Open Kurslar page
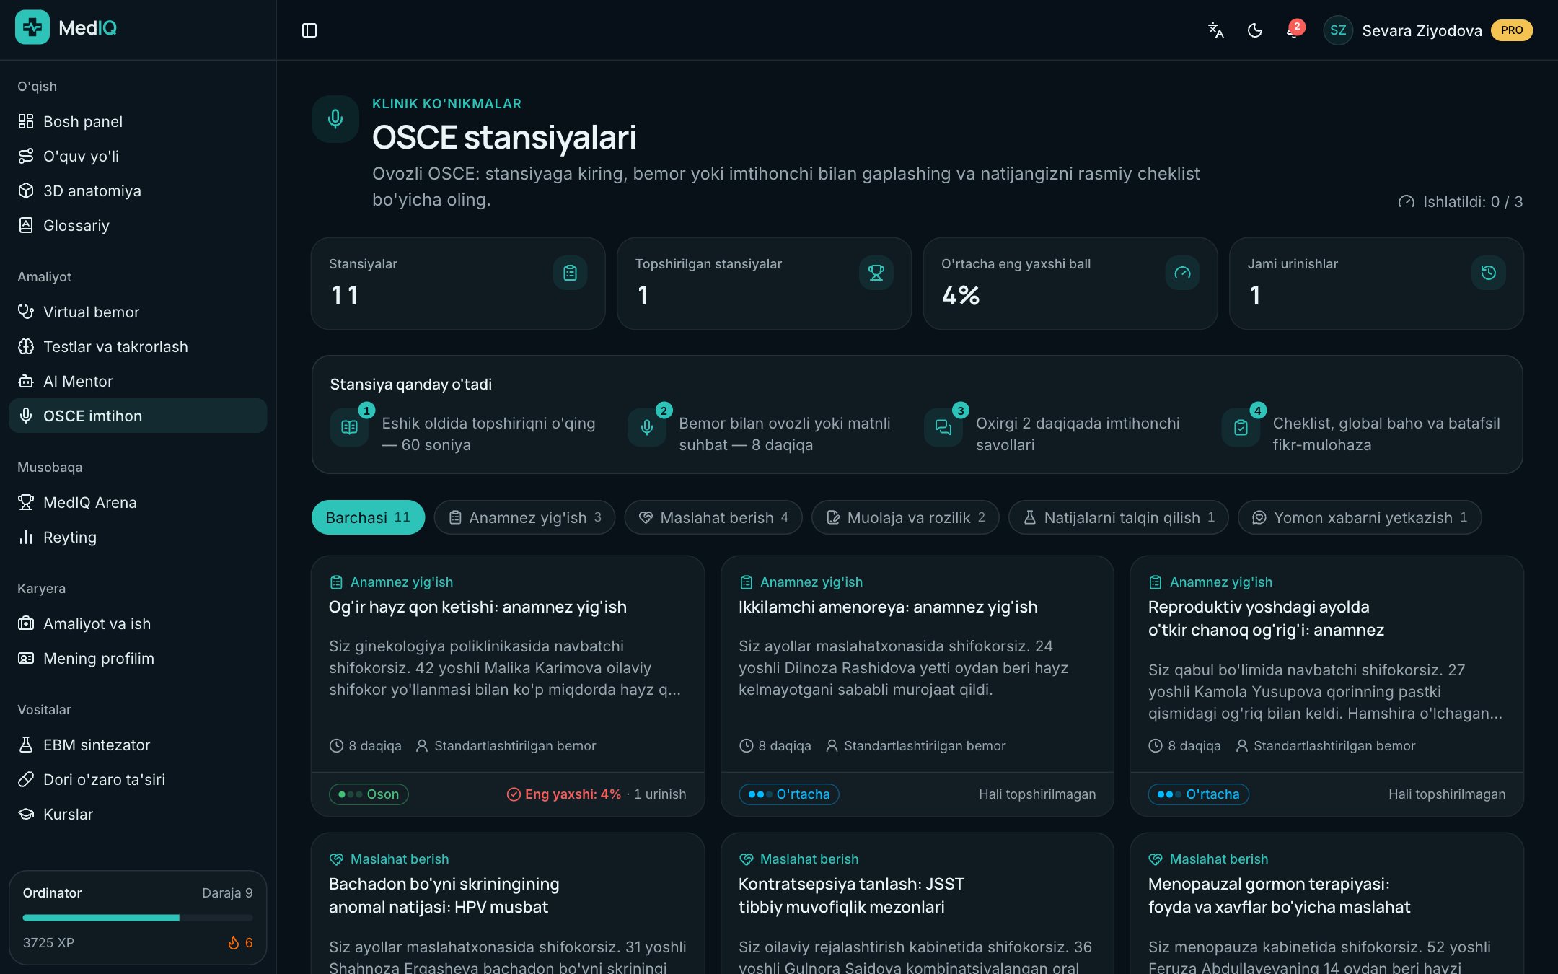 click(x=138, y=814)
